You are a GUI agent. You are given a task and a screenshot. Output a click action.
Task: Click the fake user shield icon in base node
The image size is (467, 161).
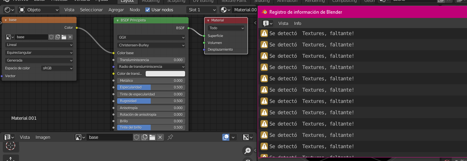point(51,37)
